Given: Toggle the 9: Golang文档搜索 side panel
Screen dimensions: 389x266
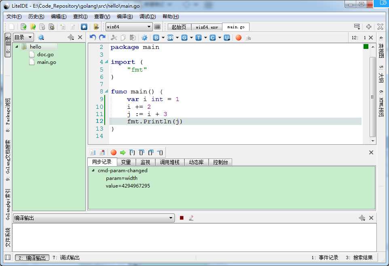Looking at the screenshot, I should click(8, 160).
